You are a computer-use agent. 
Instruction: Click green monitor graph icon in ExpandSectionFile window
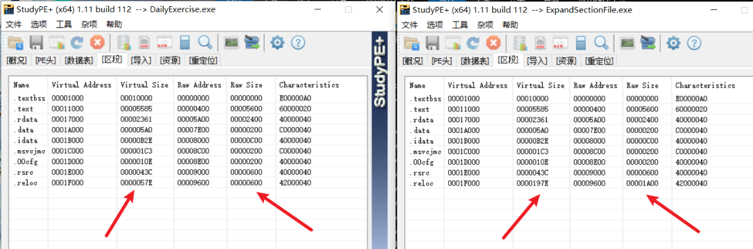(627, 43)
